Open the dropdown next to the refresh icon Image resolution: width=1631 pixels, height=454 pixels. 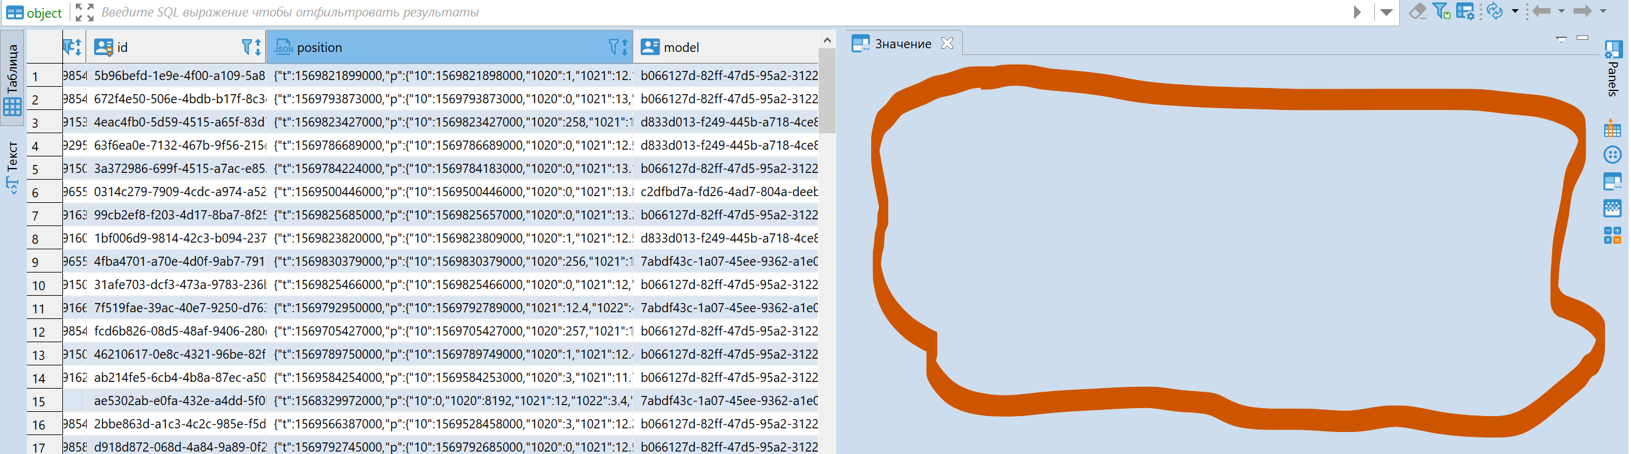(x=1515, y=12)
